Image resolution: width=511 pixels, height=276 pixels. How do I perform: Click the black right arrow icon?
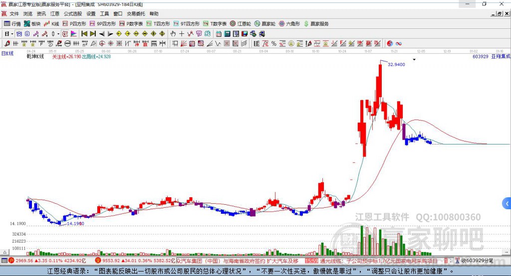(110, 34)
